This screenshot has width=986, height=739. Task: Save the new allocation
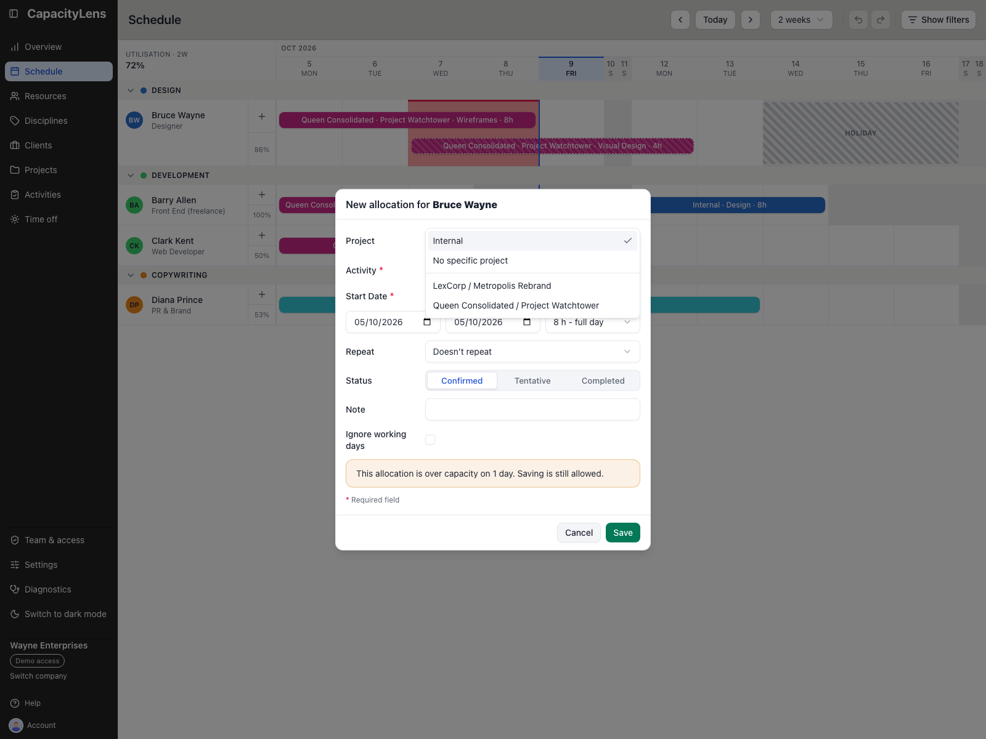point(623,533)
